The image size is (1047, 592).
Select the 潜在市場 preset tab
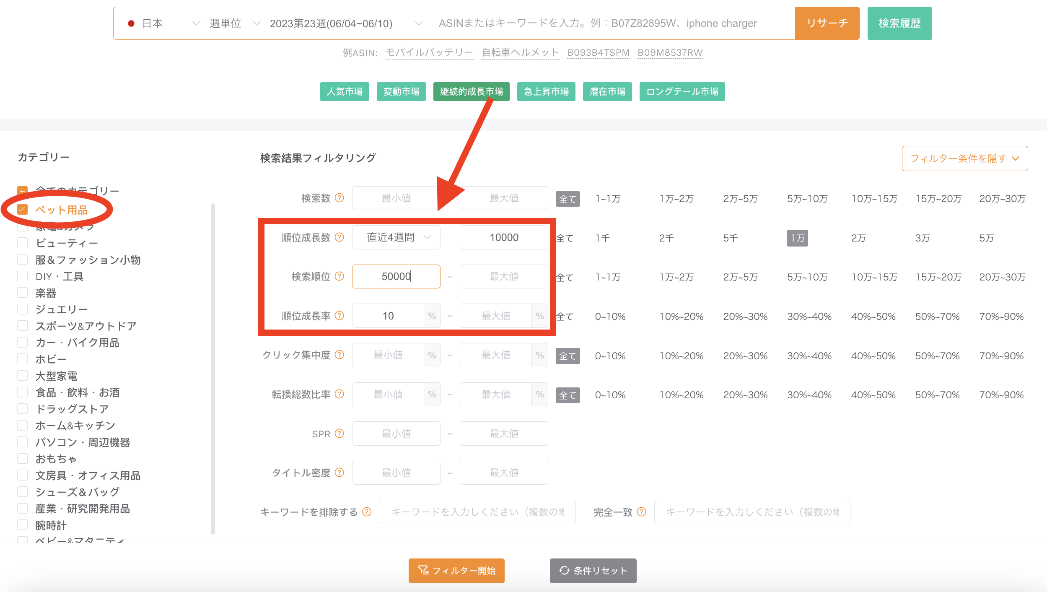pyautogui.click(x=607, y=91)
